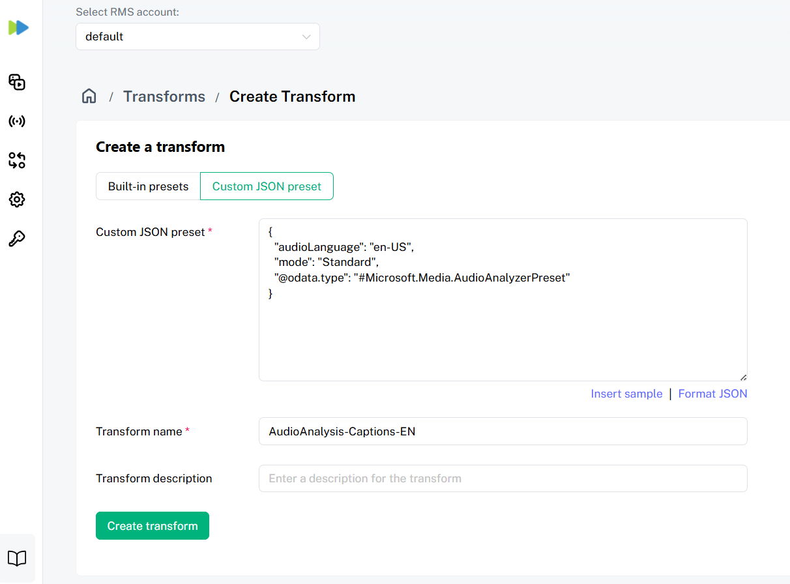Viewport: 790px width, 584px height.
Task: Click the Transform description field label
Action: pos(154,478)
